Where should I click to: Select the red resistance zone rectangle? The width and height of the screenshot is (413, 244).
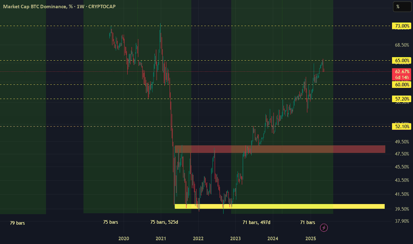point(280,149)
